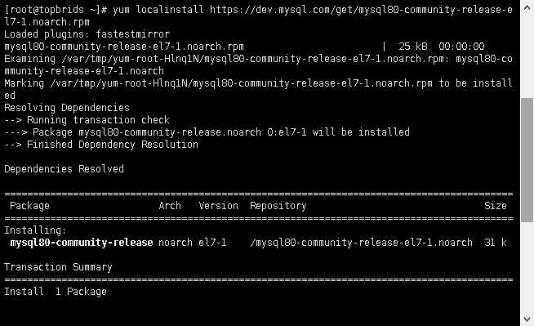Click the 'Dependencies Resolved' line
Viewport: 534px width, 326px height.
tap(64, 169)
